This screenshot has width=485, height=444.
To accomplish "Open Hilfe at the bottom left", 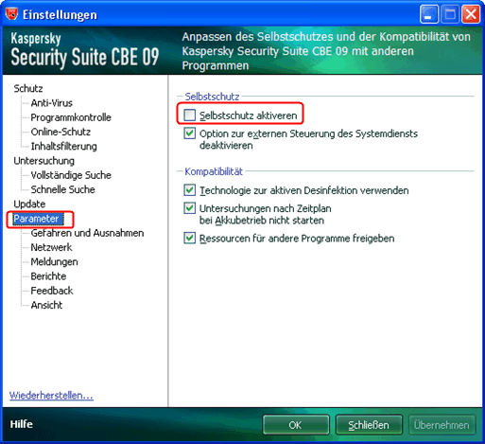I will 21,424.
